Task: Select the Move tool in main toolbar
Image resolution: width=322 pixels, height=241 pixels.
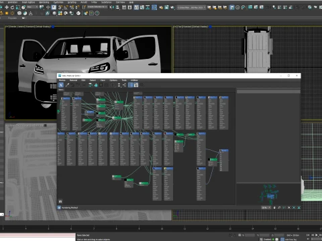Action: [7, 7]
